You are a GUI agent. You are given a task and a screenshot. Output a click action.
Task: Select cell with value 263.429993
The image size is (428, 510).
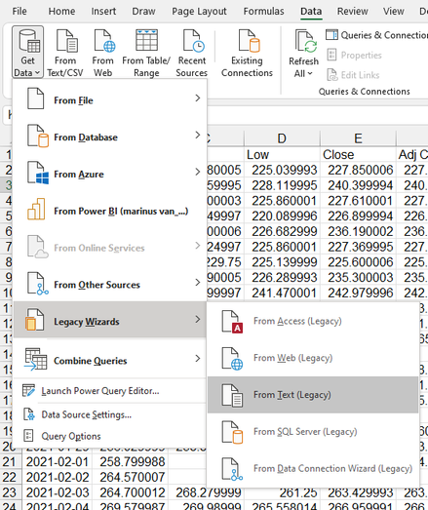[x=358, y=492]
